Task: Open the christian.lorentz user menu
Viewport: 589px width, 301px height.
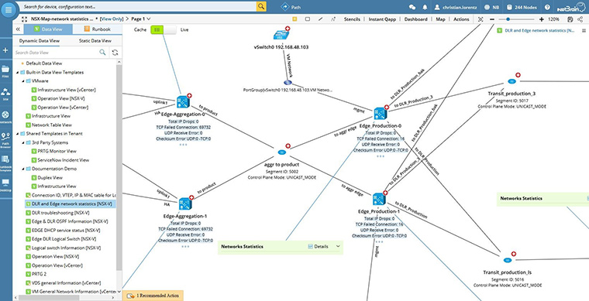Action: click(456, 7)
